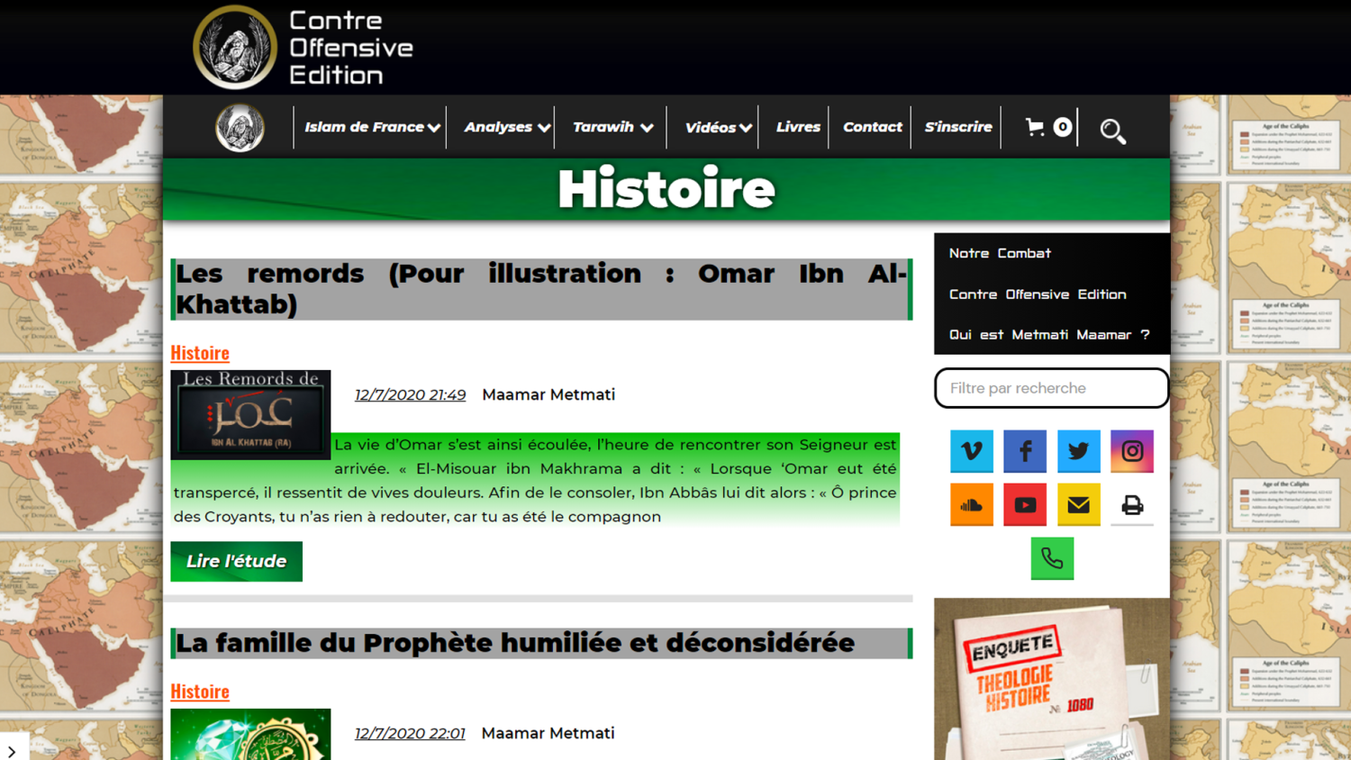Expand the Analyses dropdown menu

pyautogui.click(x=507, y=127)
